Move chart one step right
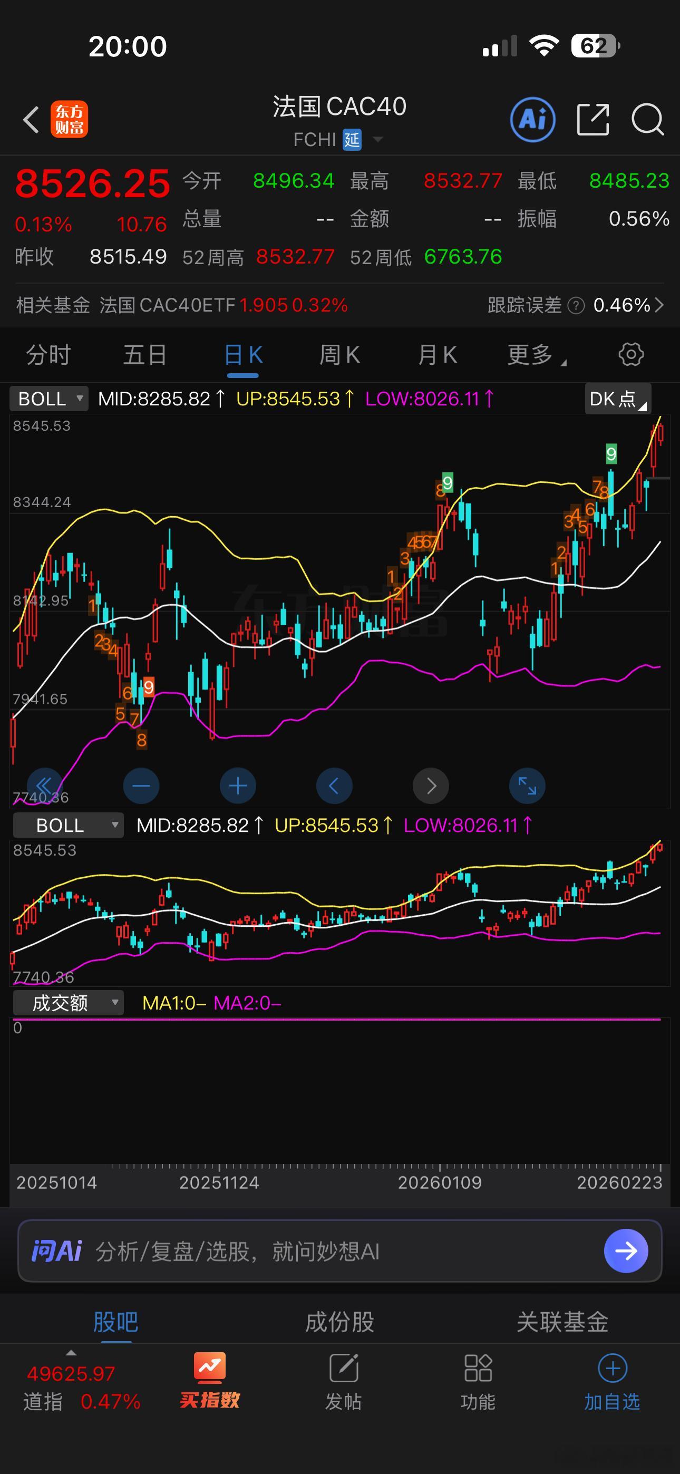 (431, 786)
